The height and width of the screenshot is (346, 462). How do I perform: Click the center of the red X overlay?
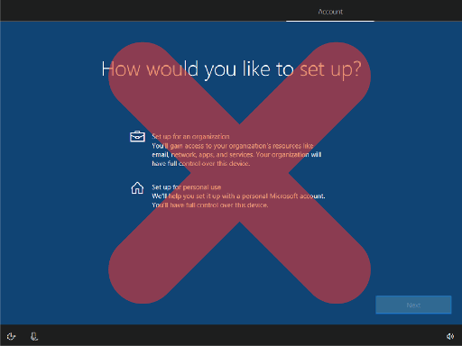pyautogui.click(x=239, y=173)
